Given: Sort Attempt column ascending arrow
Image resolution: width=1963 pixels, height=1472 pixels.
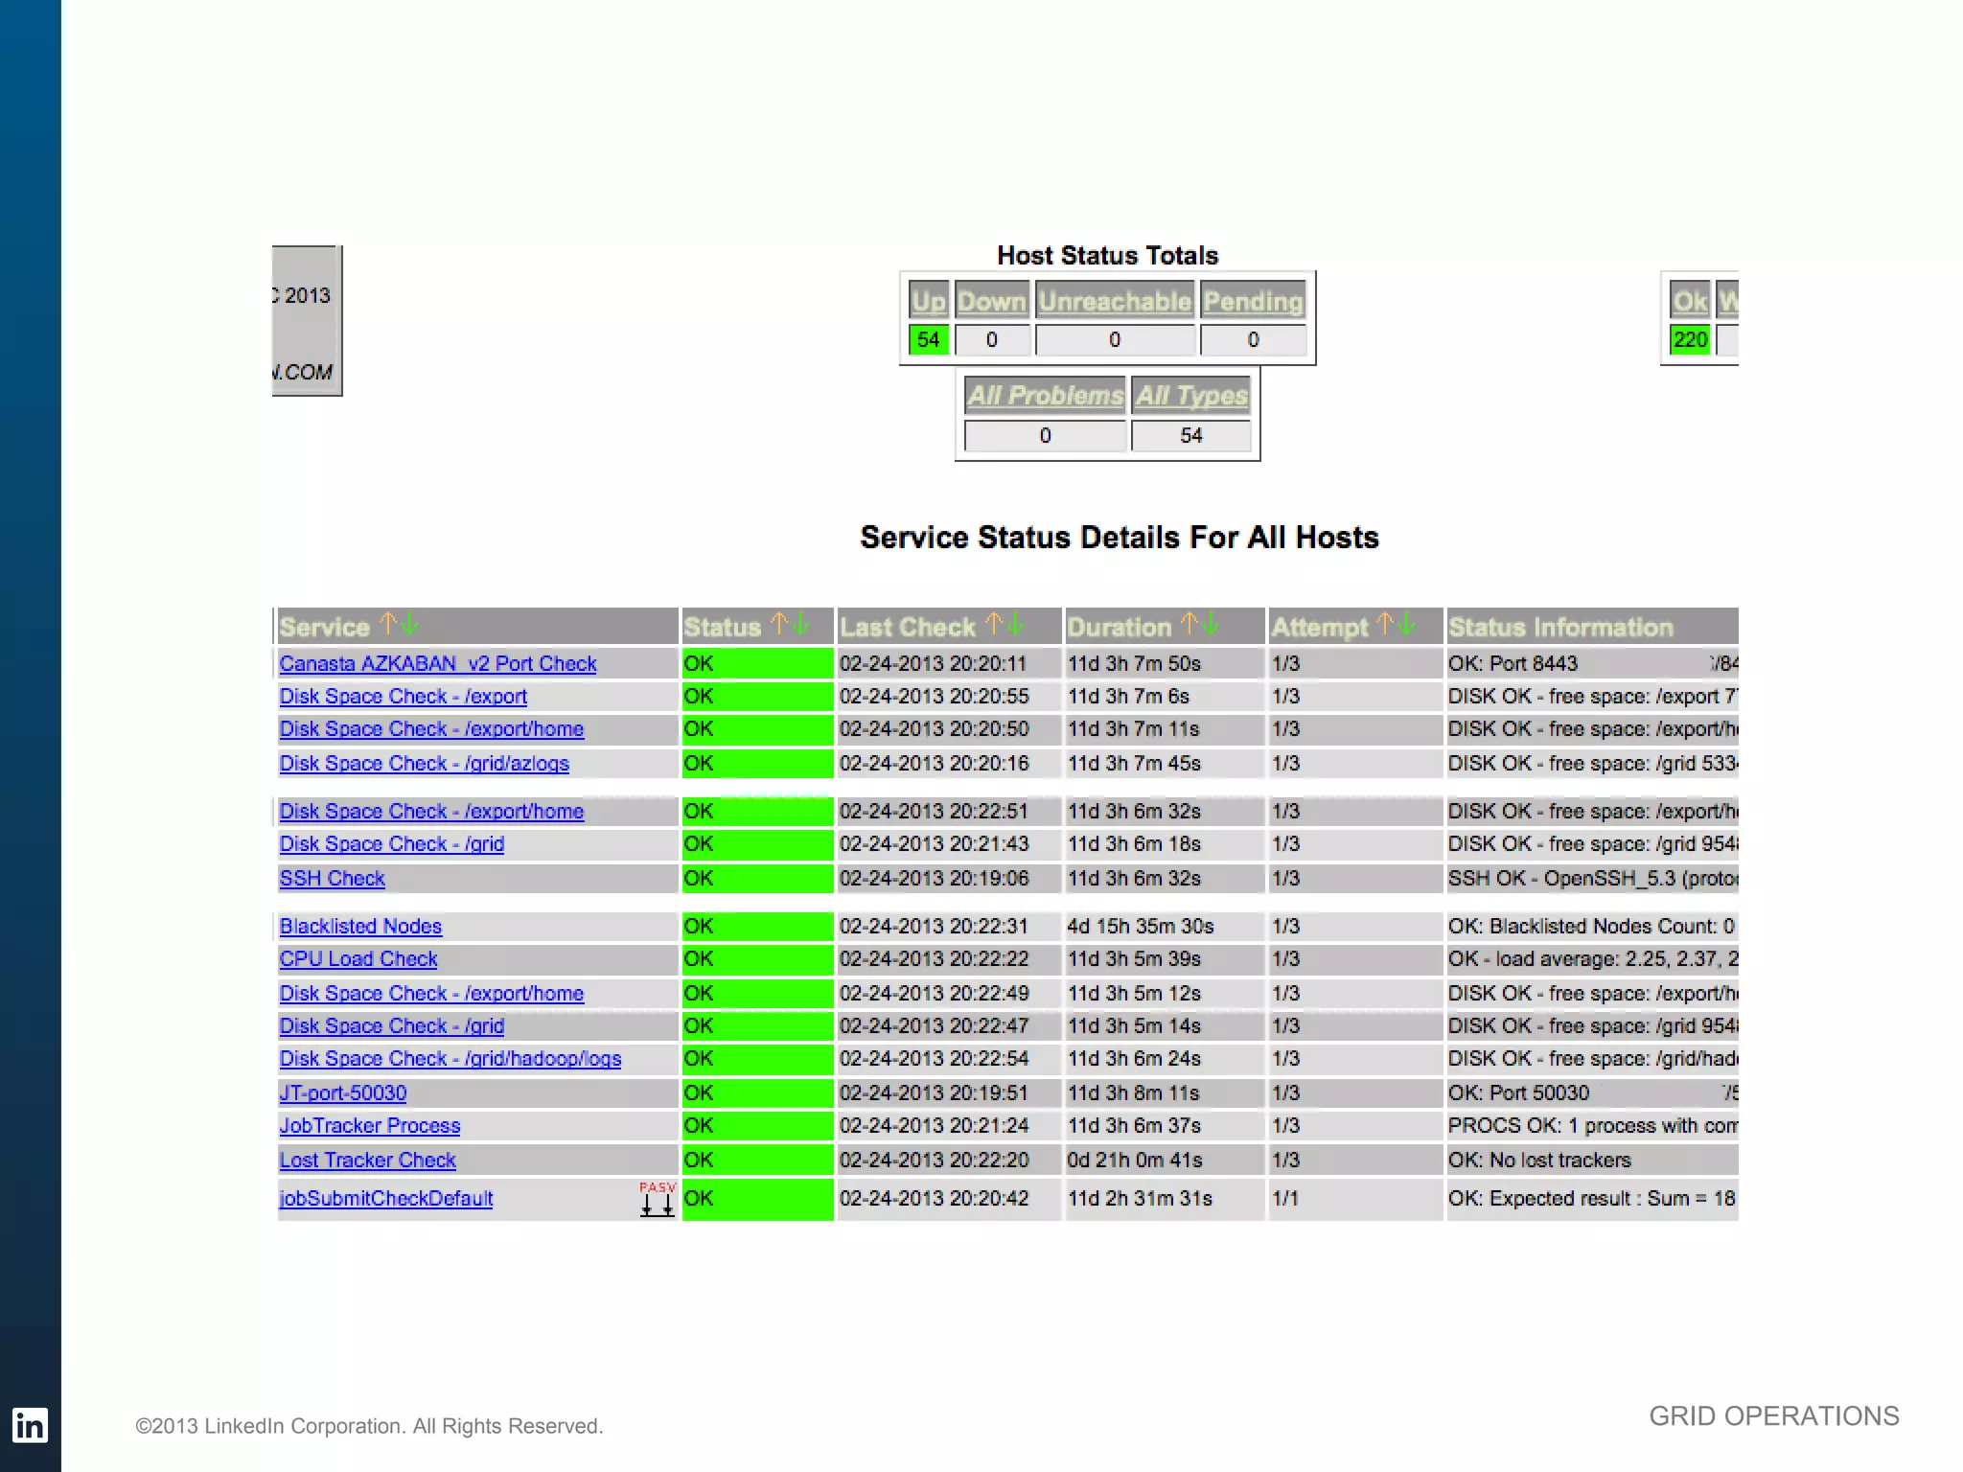Looking at the screenshot, I should [x=1385, y=625].
